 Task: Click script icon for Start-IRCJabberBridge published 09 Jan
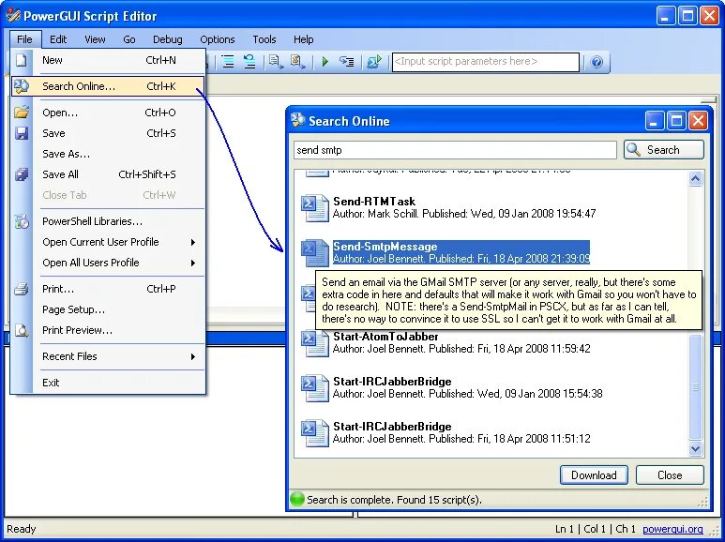coord(315,387)
